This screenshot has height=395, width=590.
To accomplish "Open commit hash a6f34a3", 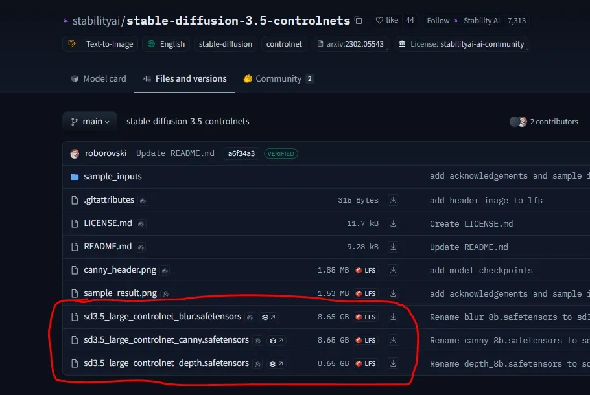I will (241, 153).
